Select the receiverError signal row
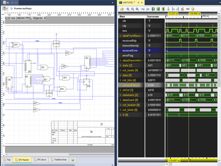This screenshot has width=221, height=166. point(141,50)
